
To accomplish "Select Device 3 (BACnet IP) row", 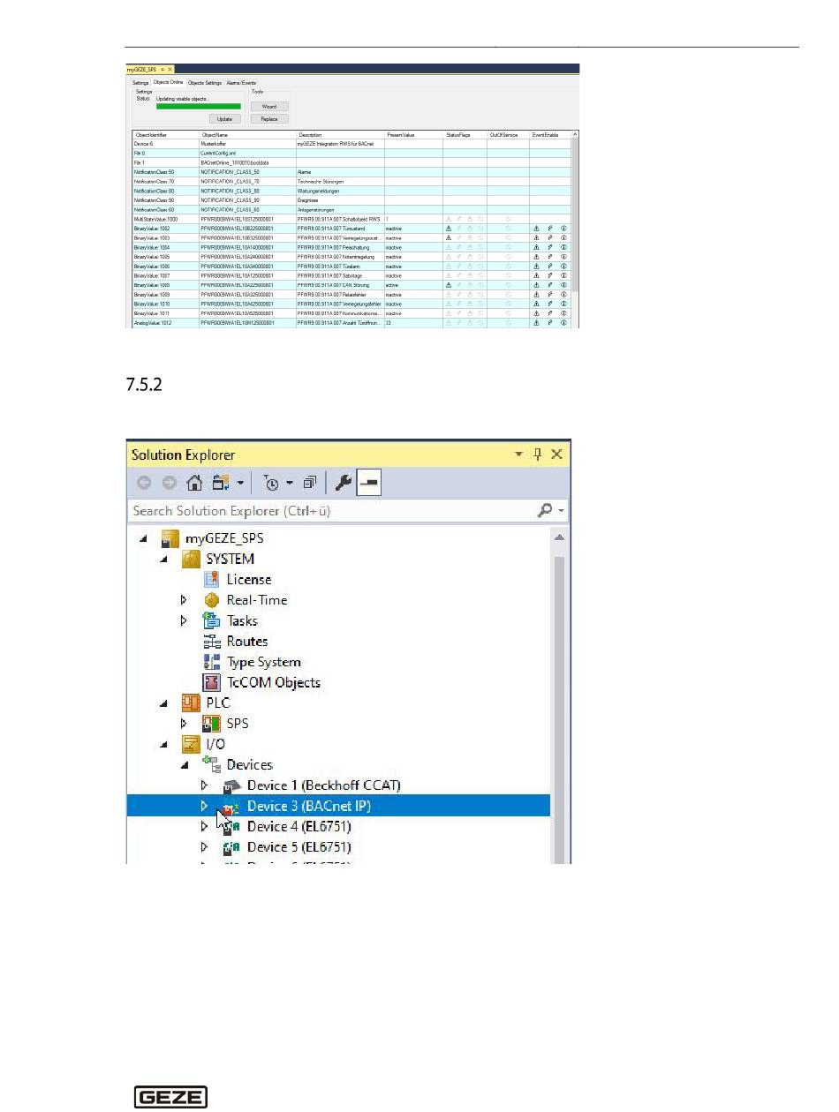I will pyautogui.click(x=339, y=806).
